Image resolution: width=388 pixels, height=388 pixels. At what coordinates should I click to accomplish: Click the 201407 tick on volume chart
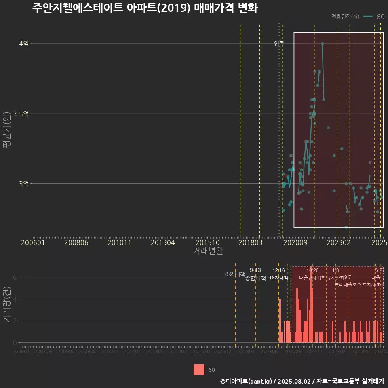[178, 351]
